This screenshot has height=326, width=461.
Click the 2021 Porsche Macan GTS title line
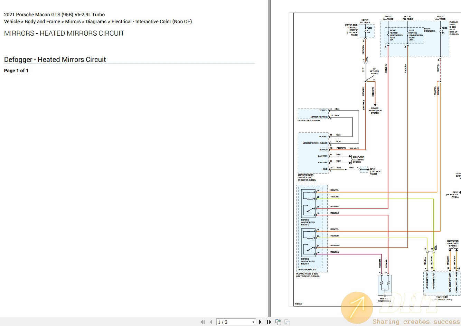[x=54, y=15]
